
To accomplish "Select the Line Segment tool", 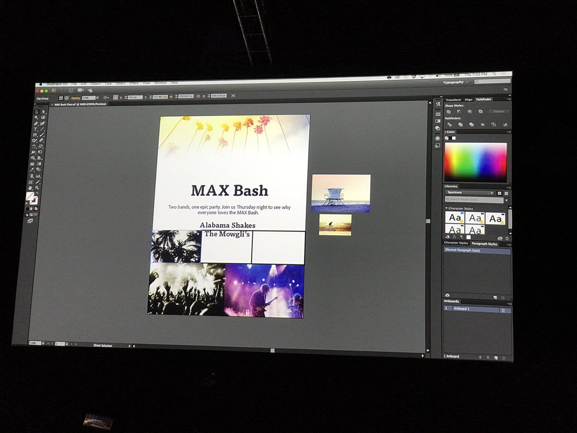I will (42, 129).
